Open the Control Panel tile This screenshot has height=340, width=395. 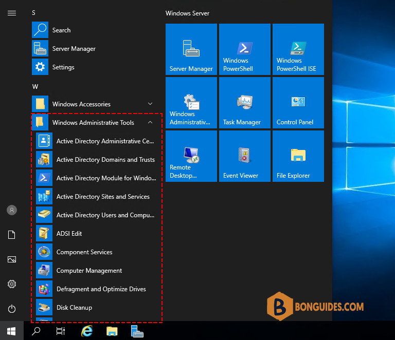pos(298,103)
